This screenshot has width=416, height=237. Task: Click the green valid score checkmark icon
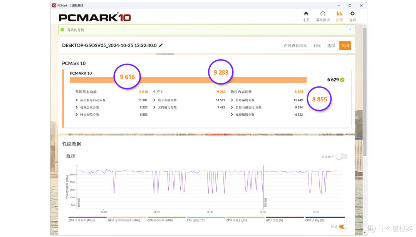(x=62, y=30)
